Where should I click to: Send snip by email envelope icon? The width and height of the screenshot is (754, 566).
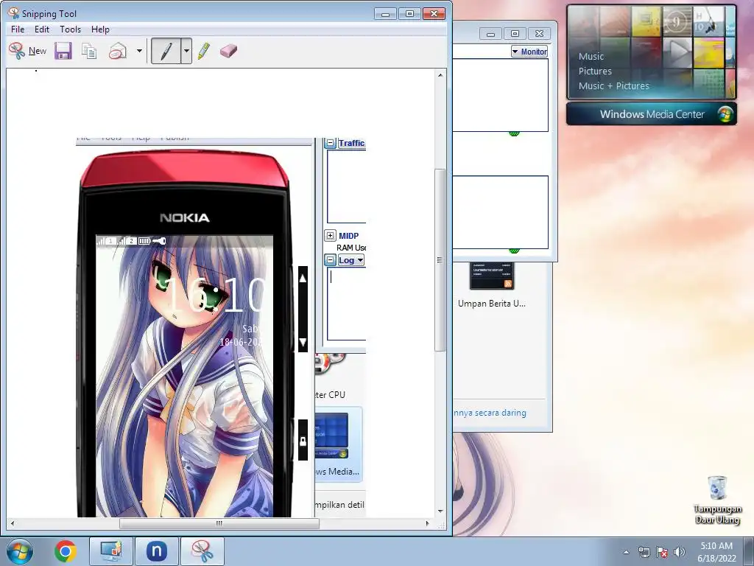(x=118, y=51)
